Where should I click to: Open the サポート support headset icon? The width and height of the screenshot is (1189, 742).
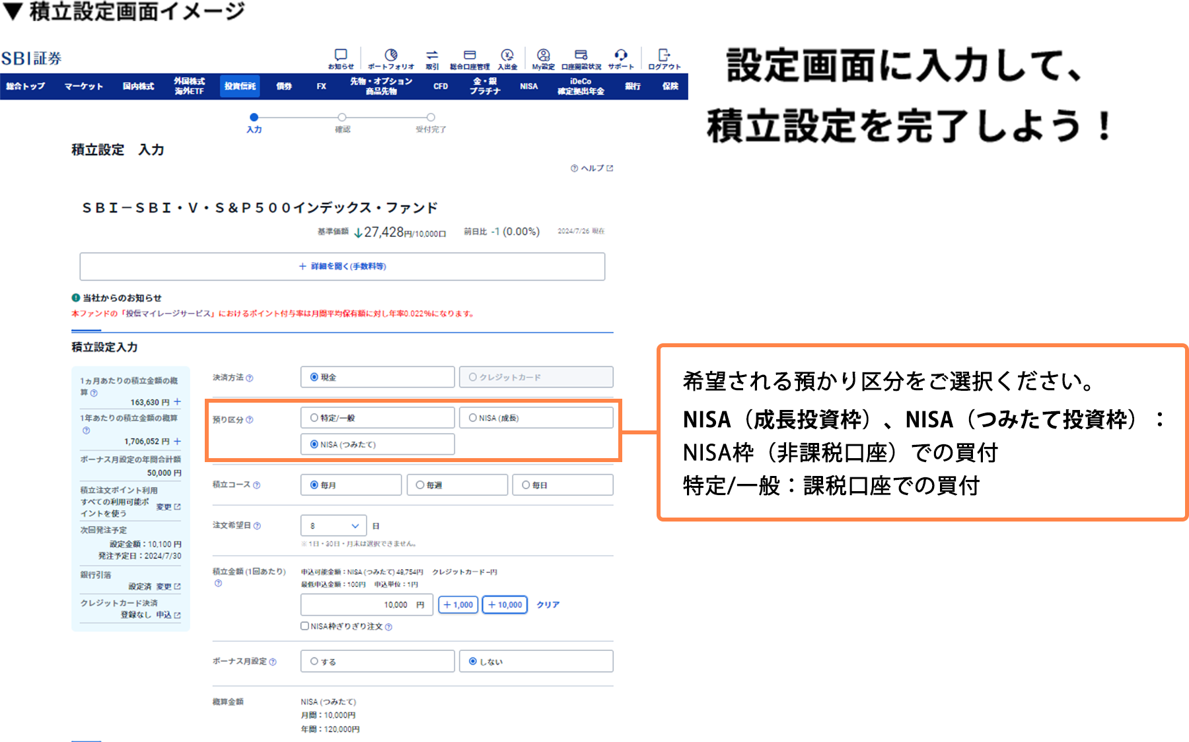621,58
